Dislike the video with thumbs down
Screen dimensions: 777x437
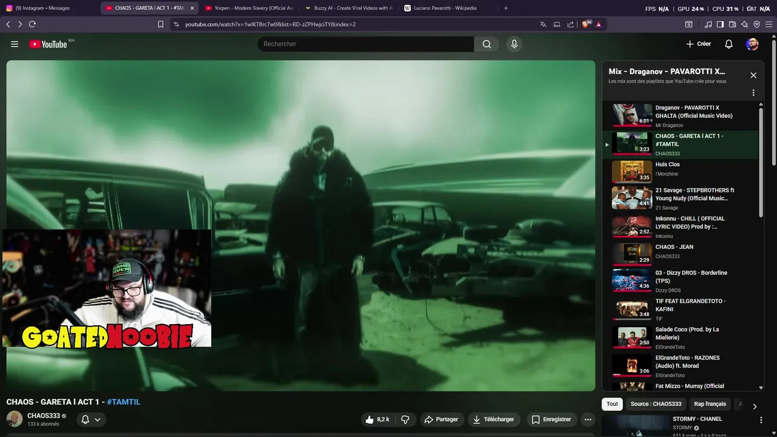point(405,419)
